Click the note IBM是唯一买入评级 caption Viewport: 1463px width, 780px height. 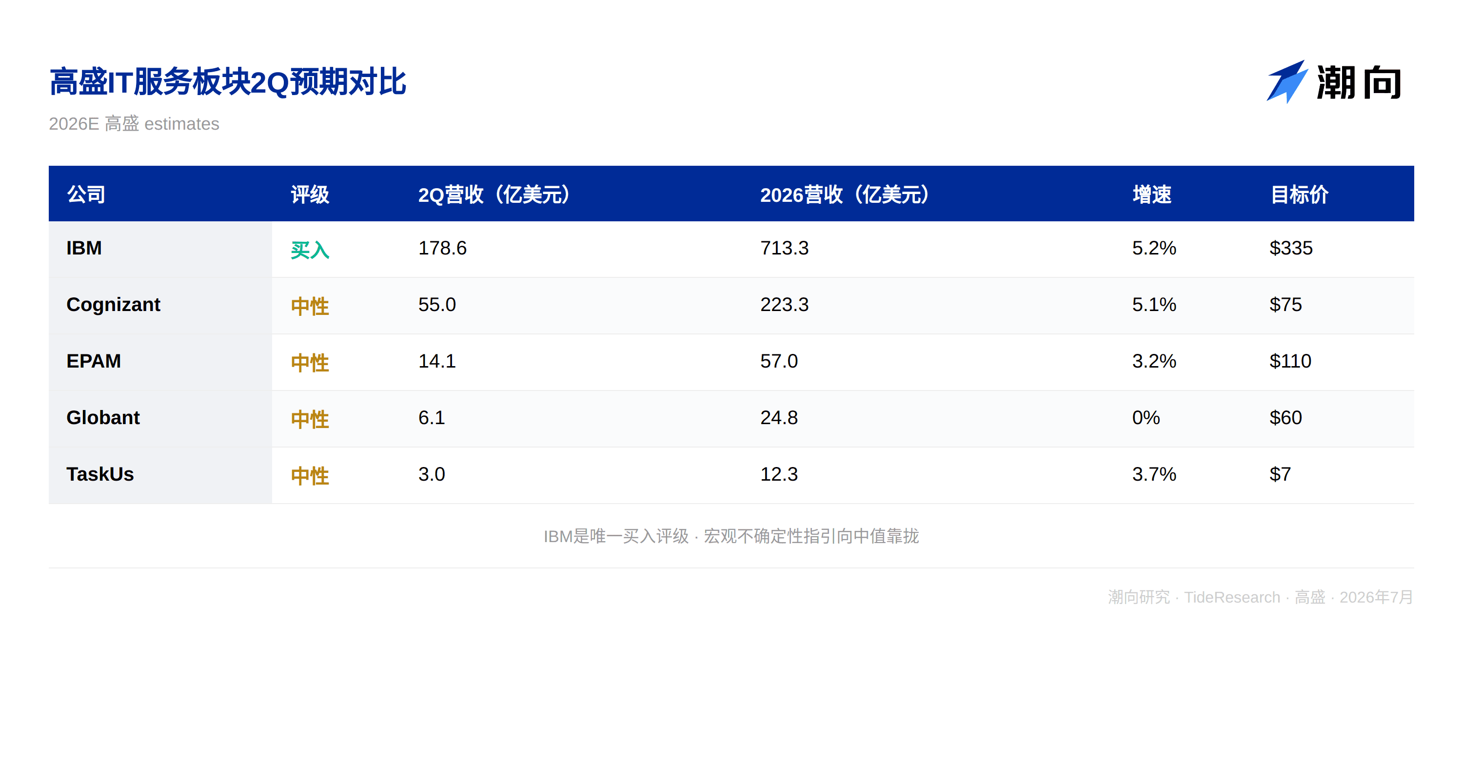(731, 536)
